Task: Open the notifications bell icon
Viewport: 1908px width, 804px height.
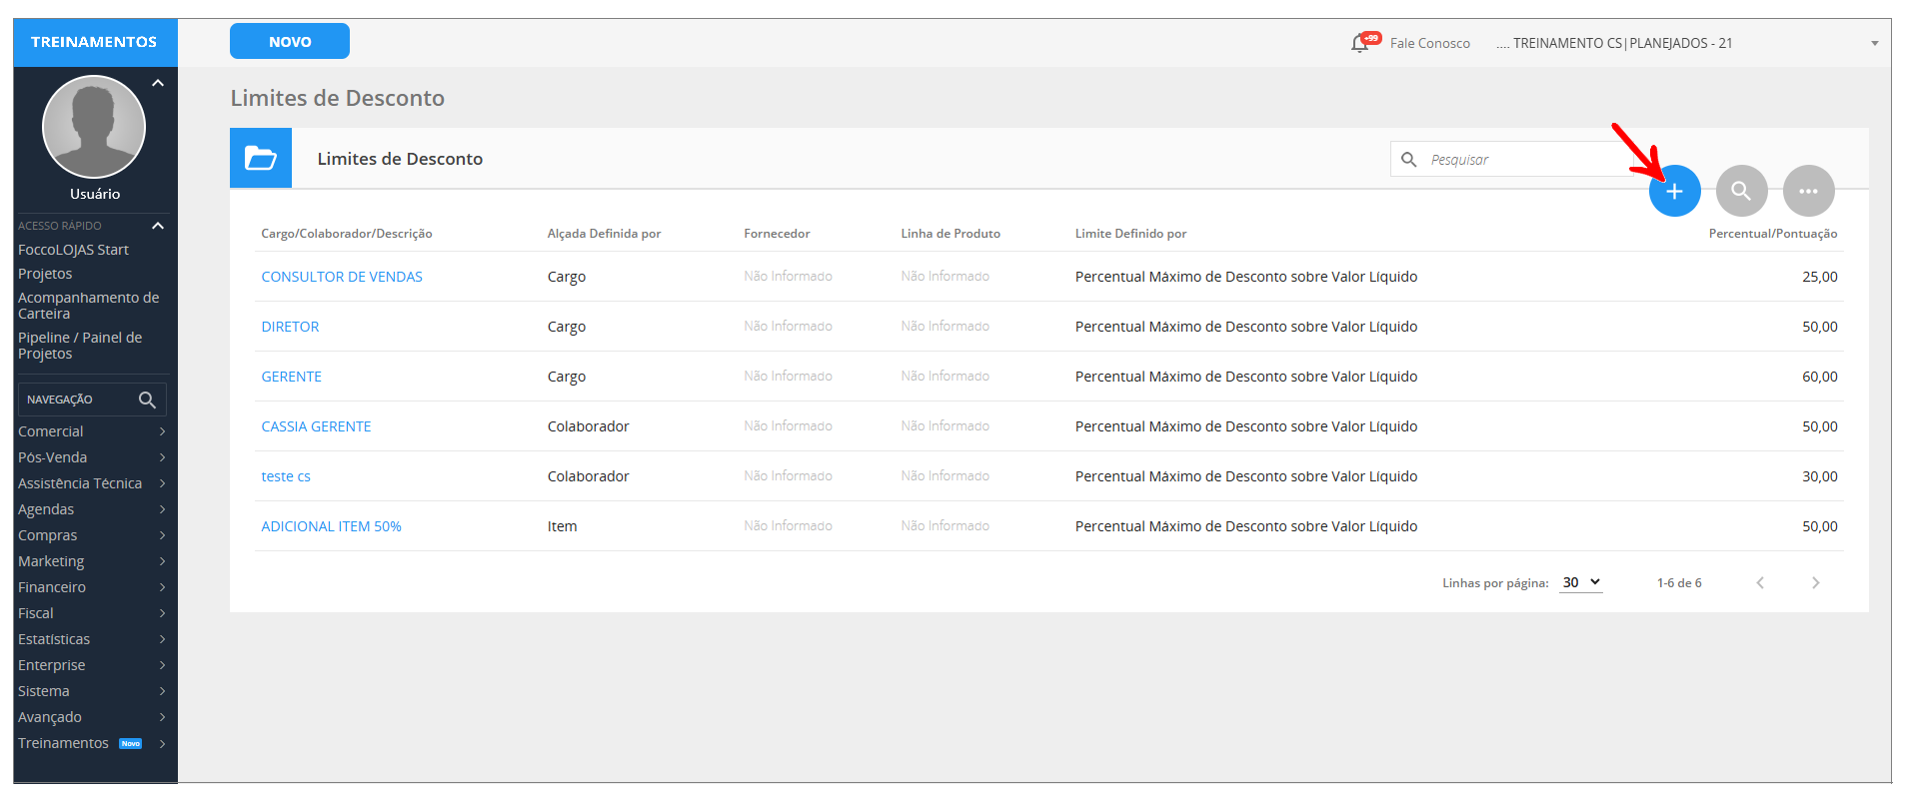Action: click(x=1360, y=43)
